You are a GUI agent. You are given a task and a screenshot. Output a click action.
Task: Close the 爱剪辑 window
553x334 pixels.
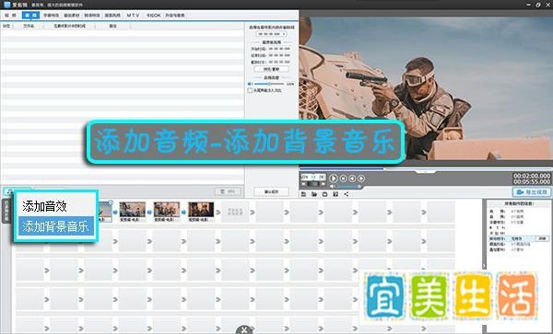click(x=547, y=5)
